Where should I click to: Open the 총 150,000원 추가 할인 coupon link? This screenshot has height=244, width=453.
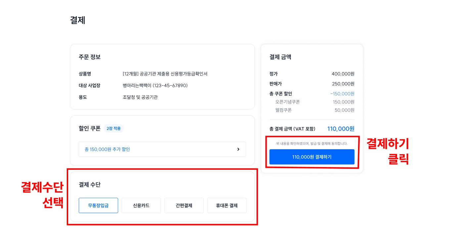tap(107, 149)
